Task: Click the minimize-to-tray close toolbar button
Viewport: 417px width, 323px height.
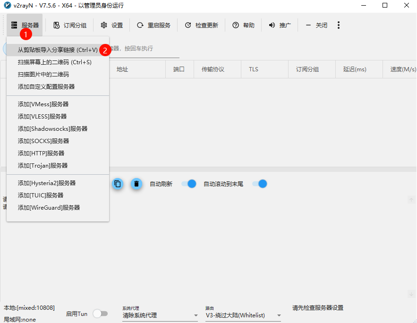Action: [316, 25]
